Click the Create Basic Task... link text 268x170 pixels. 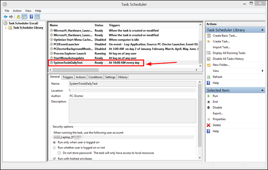pyautogui.click(x=225, y=36)
